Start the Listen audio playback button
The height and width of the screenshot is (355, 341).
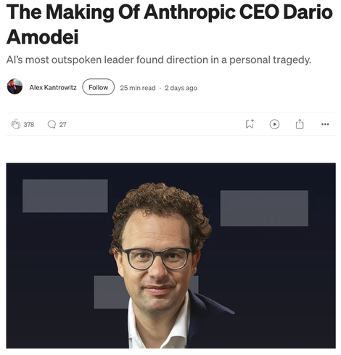coord(274,124)
